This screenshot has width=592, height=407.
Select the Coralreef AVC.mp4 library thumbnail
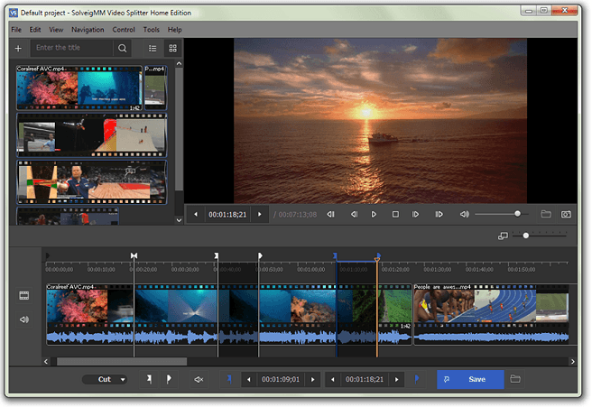click(x=78, y=88)
